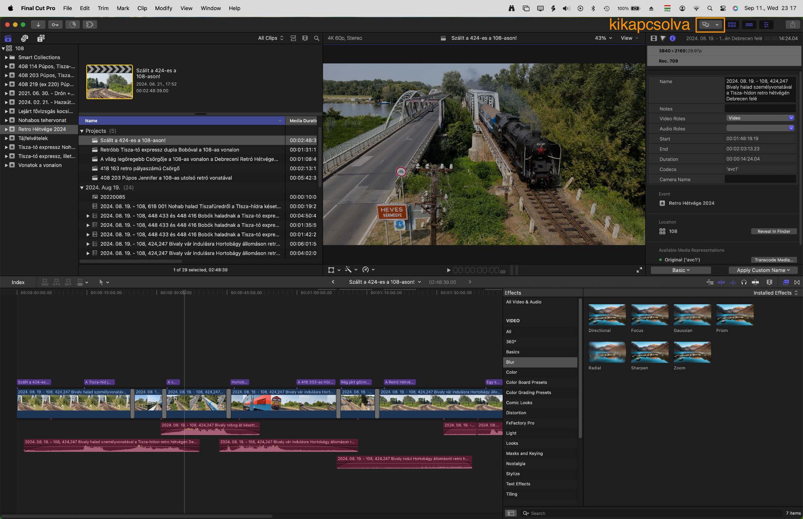Open the Info inspector icon

click(673, 38)
